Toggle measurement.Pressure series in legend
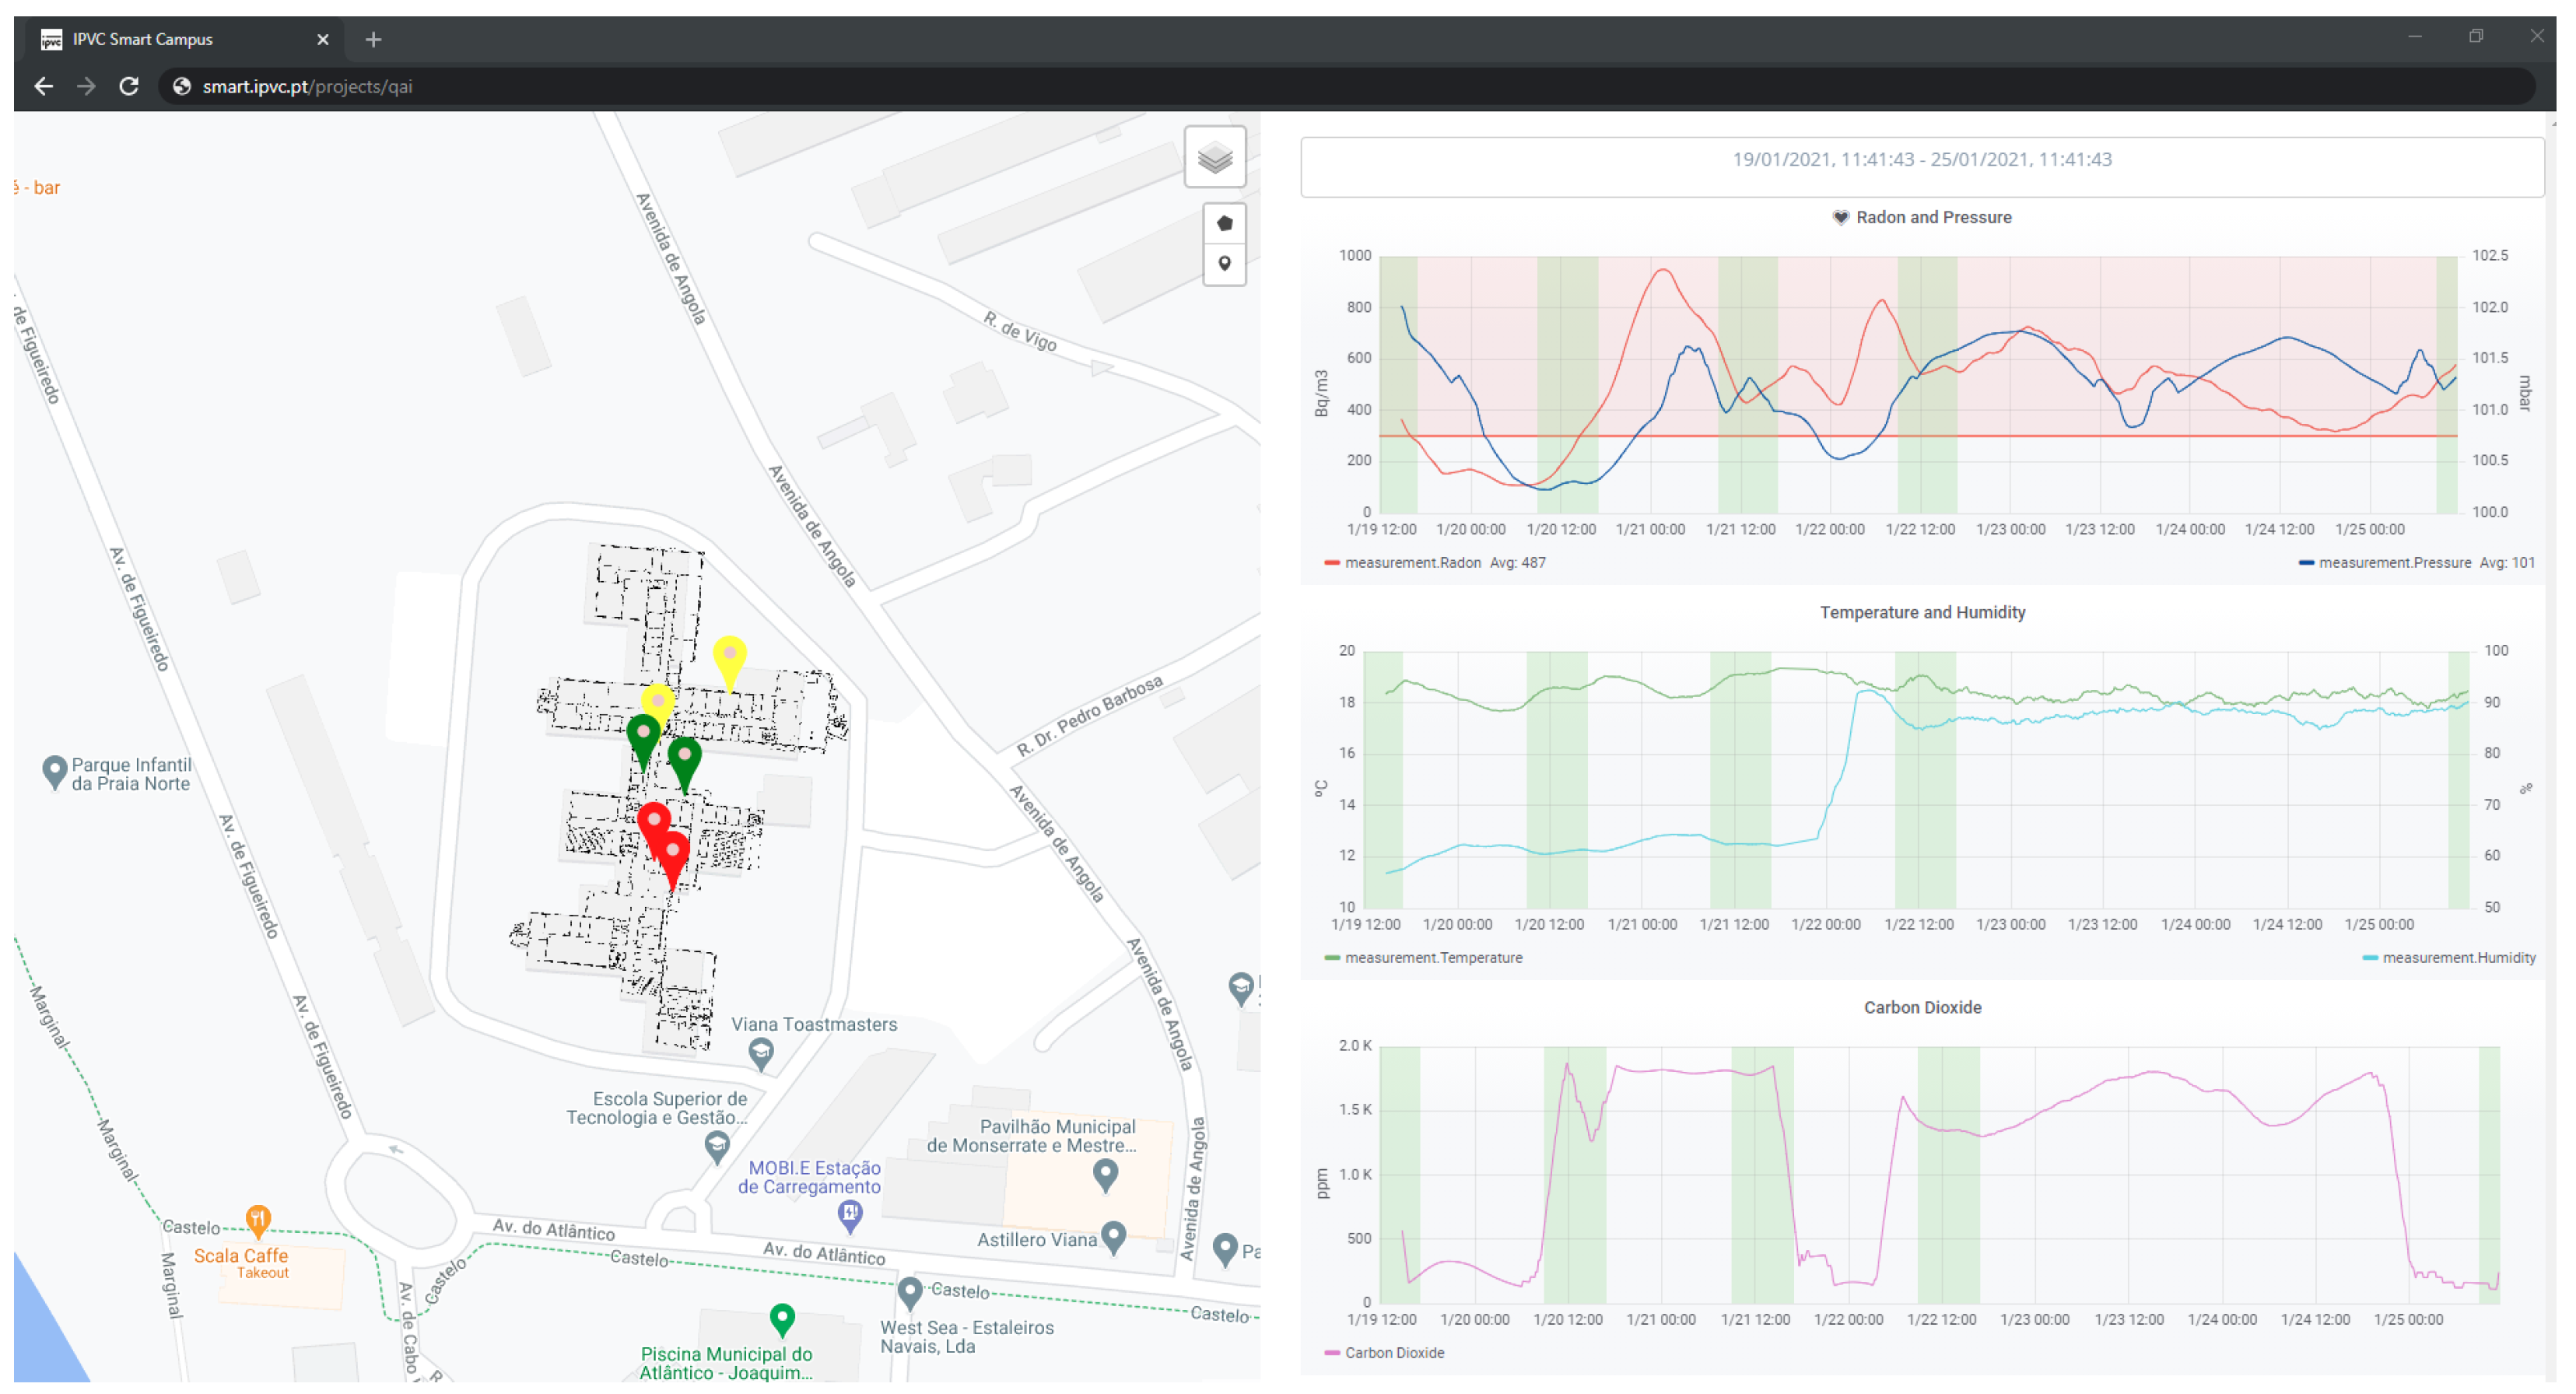 2393,563
